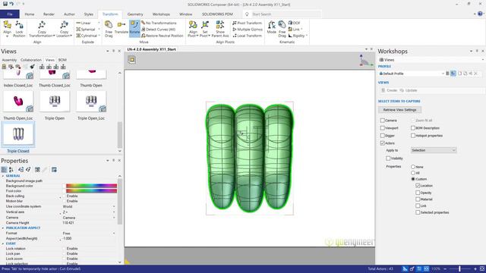Select the Spherical explode tool
This screenshot has width=486, height=273.
(86, 29)
